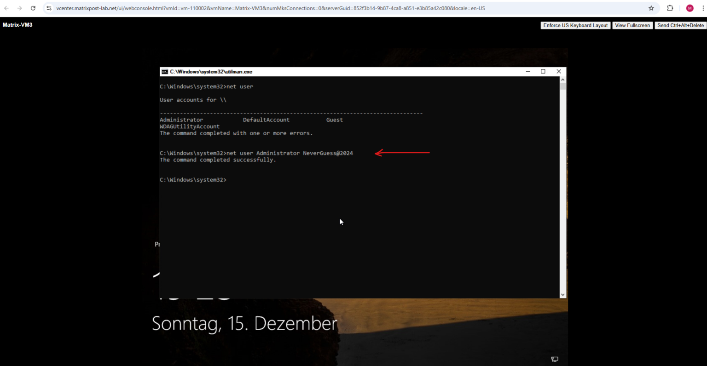Viewport: 707px width, 366px height.
Task: Toggle fullscreen via View Fullscreen
Action: (x=632, y=25)
